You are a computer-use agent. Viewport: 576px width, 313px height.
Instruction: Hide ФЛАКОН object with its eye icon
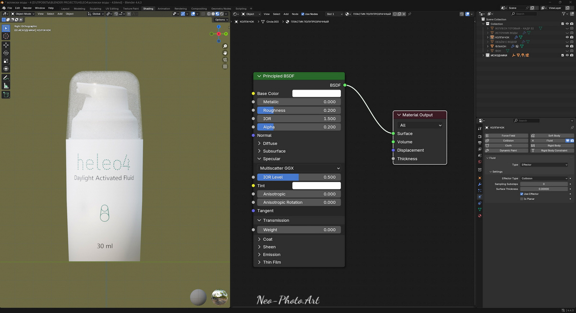click(567, 46)
